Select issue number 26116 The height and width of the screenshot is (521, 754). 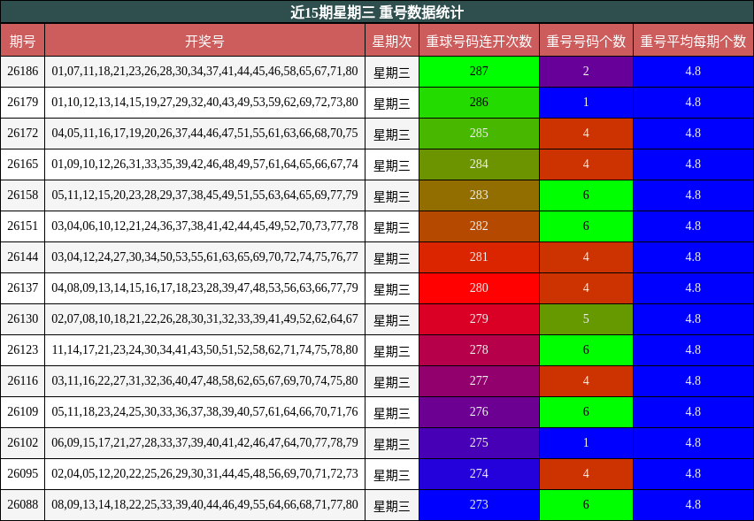(23, 380)
